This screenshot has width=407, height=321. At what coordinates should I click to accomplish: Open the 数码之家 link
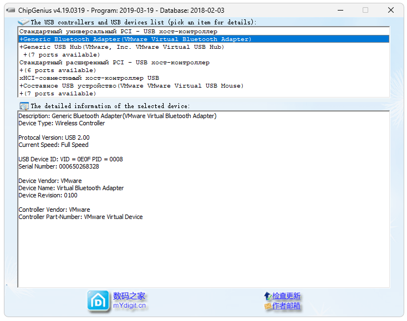click(129, 296)
